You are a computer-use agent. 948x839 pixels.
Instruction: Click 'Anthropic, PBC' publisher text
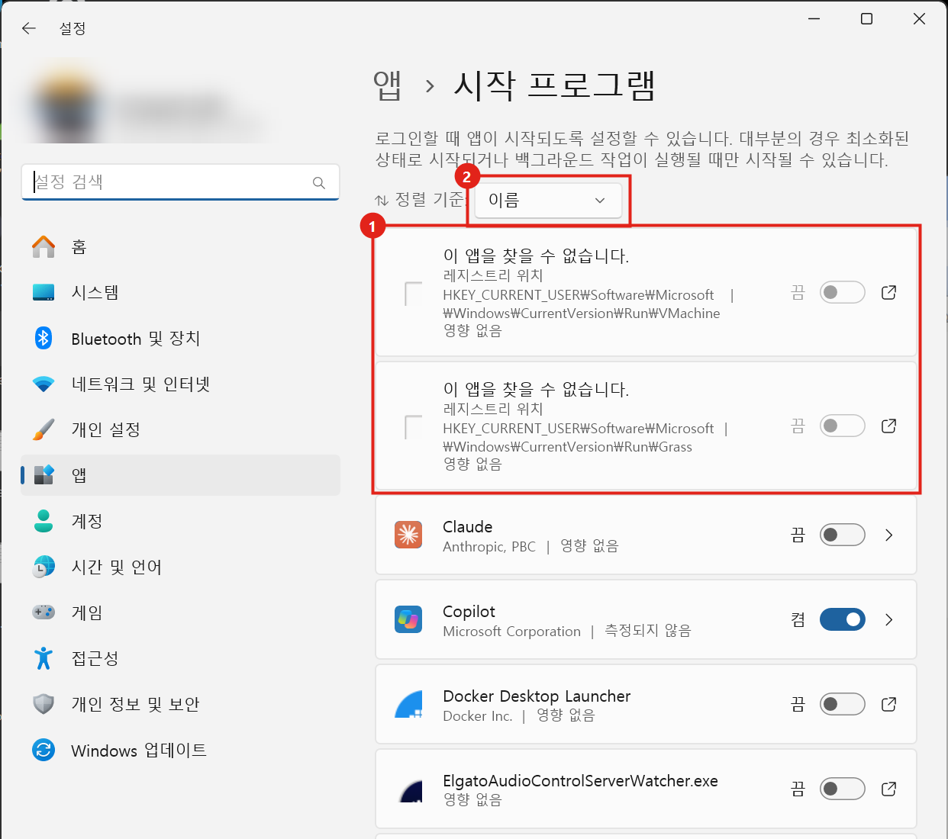coord(489,547)
